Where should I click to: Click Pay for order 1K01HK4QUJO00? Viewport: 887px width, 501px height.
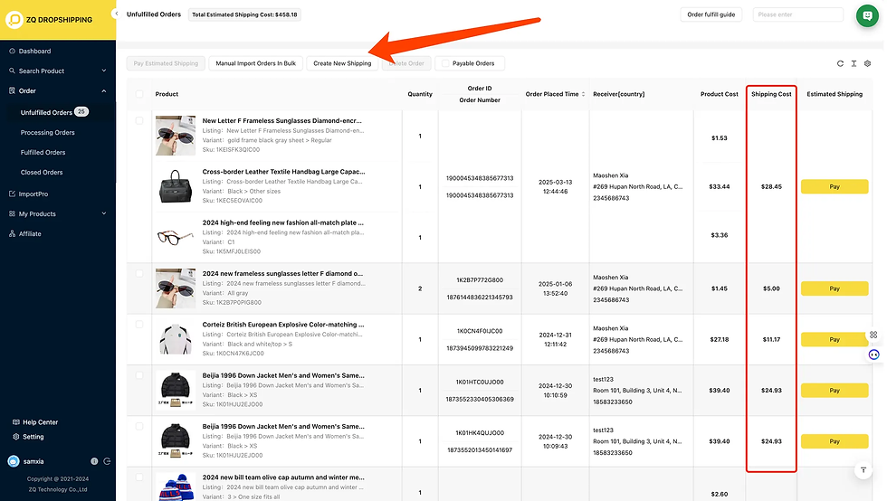835,441
